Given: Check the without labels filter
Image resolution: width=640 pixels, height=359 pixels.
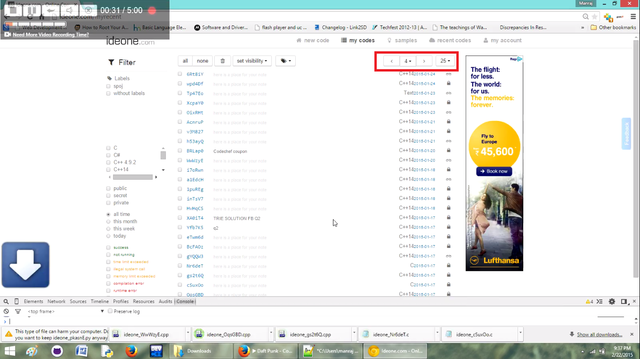Looking at the screenshot, I should 108,93.
